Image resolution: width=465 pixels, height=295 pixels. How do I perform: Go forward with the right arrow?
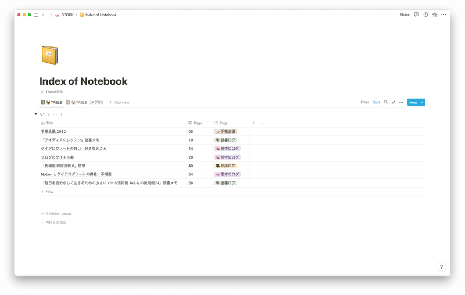click(50, 15)
